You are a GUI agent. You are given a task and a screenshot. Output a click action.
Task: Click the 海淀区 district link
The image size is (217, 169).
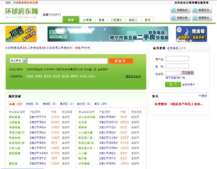tap(65, 76)
